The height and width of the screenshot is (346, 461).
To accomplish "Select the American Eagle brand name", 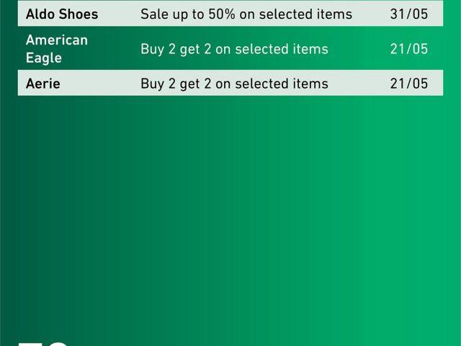I will coord(56,49).
